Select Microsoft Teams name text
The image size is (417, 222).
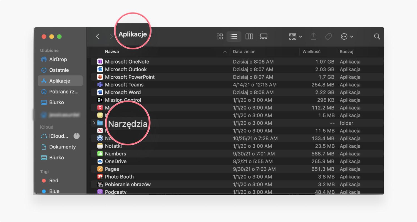point(124,85)
